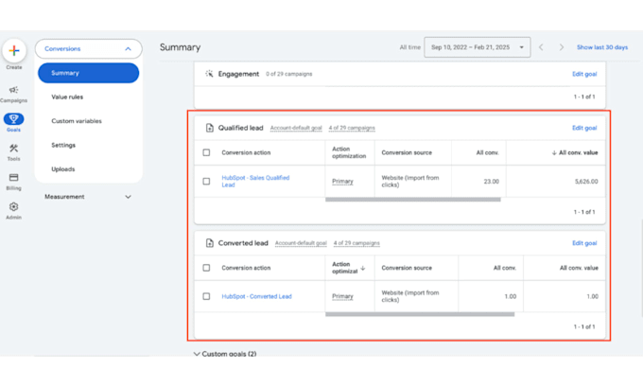This screenshot has height=387, width=643.
Task: Click the Converted lead document icon
Action: coord(210,243)
